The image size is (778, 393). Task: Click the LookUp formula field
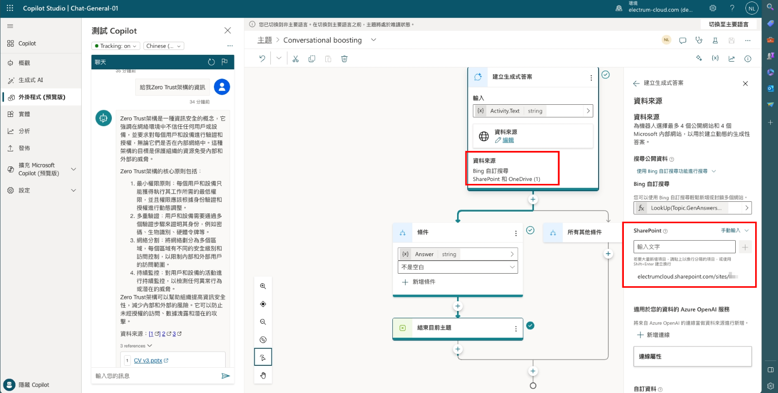(692, 208)
